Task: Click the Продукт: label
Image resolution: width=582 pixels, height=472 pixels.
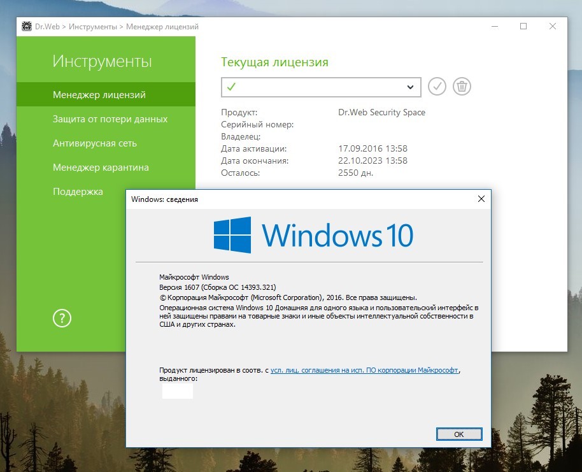Action: pyautogui.click(x=239, y=112)
